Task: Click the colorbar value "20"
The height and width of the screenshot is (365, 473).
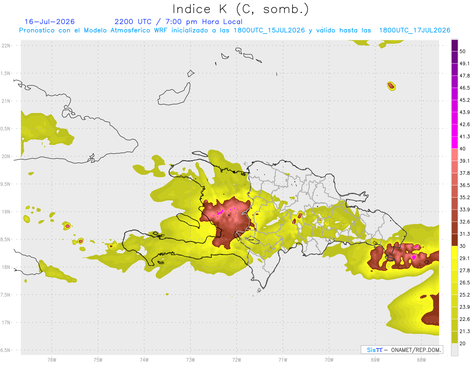Action: pos(463,344)
